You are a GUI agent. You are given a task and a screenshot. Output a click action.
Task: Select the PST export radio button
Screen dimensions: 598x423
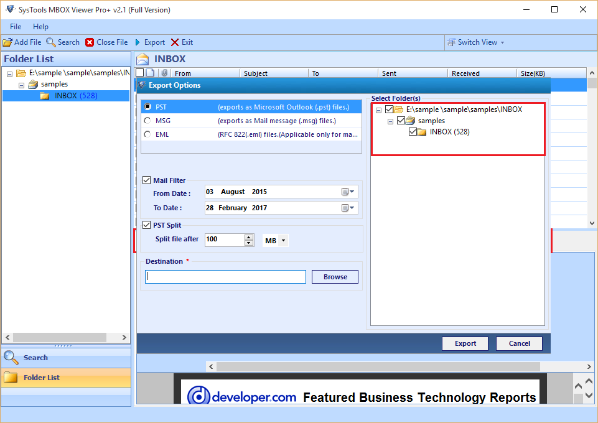click(147, 107)
